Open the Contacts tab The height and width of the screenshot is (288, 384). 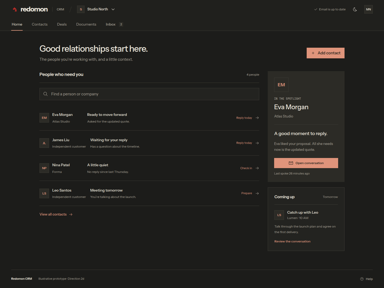(x=40, y=24)
